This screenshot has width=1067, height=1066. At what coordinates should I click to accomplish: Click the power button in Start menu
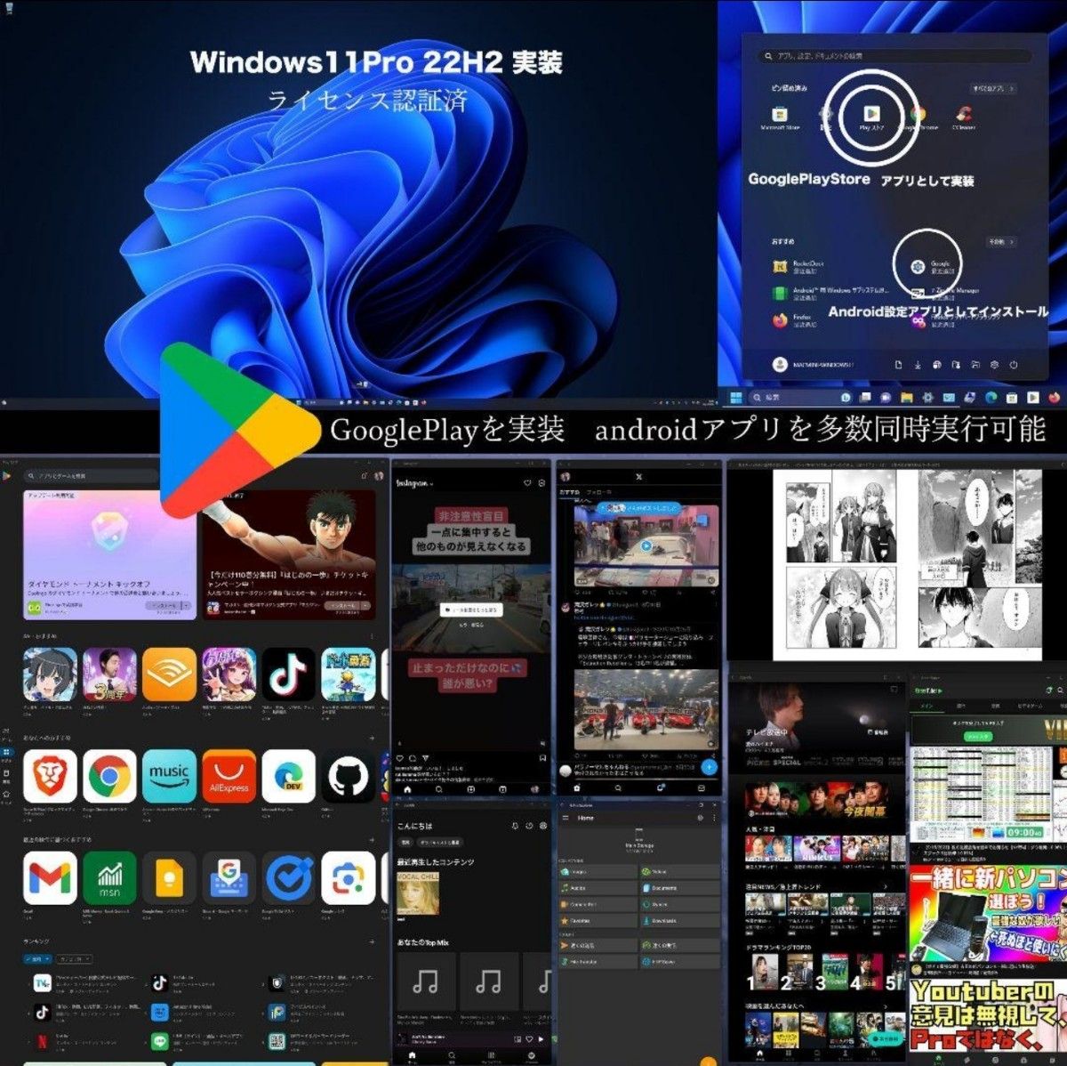pyautogui.click(x=1013, y=365)
